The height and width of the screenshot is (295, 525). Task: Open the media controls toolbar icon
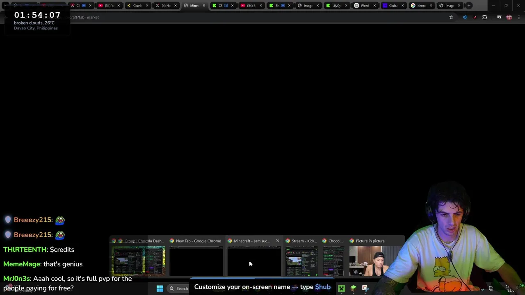tap(499, 17)
